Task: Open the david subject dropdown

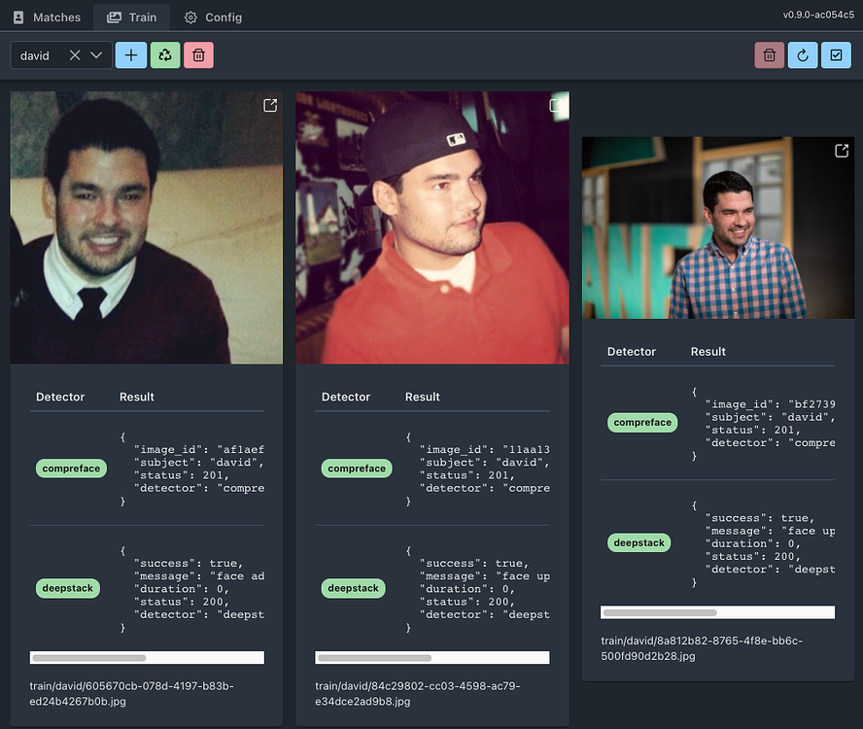Action: (x=95, y=55)
